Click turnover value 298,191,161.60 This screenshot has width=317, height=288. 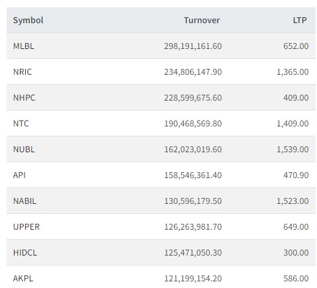coord(193,46)
